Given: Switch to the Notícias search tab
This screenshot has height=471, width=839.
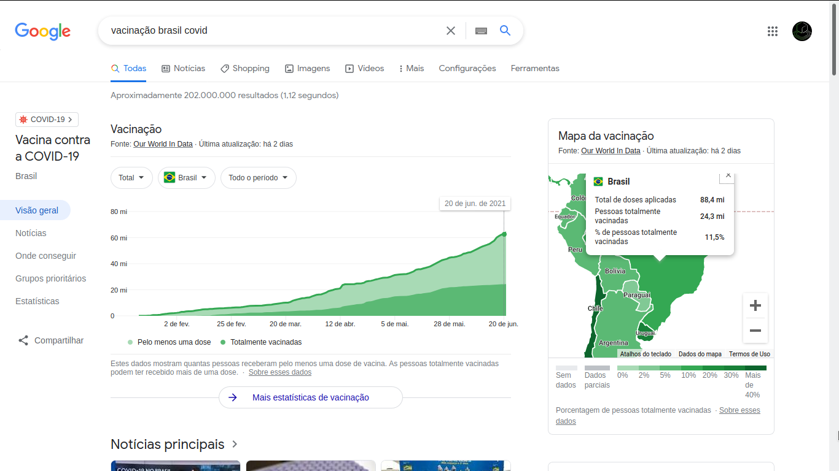Looking at the screenshot, I should click(x=183, y=68).
